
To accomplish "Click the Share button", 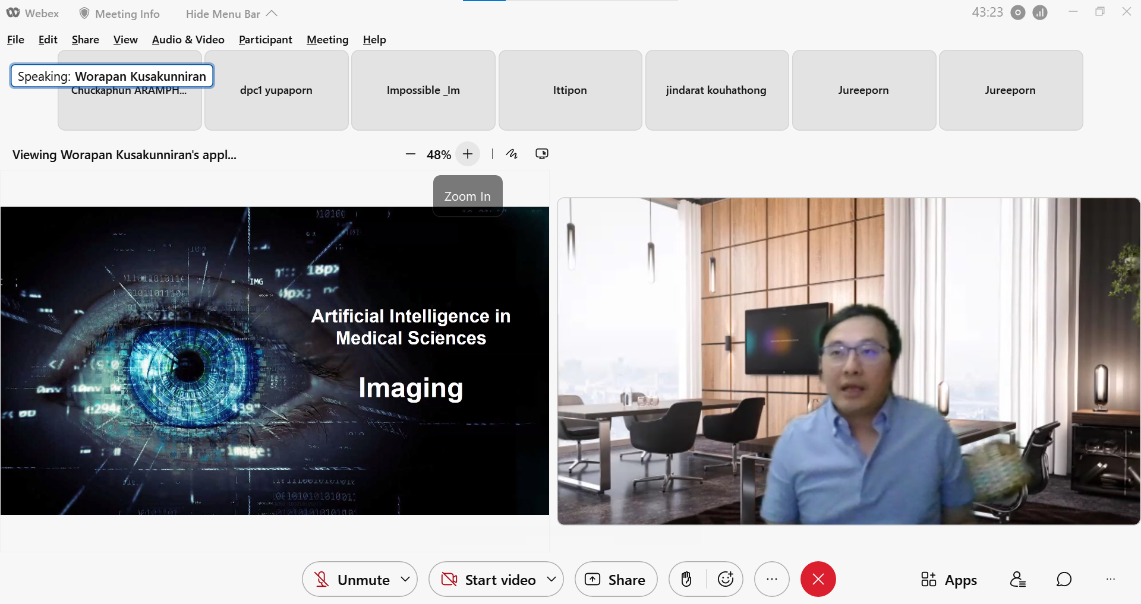I will pos(616,579).
